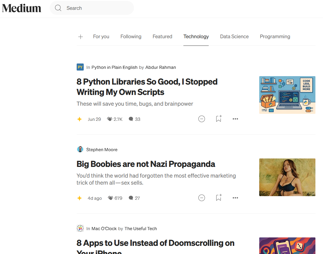Open more options for Python Libraries article
This screenshot has width=323, height=254.
(x=235, y=119)
